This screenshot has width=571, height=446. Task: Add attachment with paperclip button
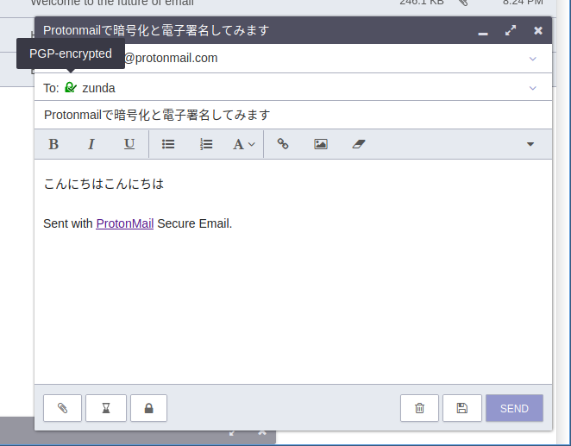62,408
